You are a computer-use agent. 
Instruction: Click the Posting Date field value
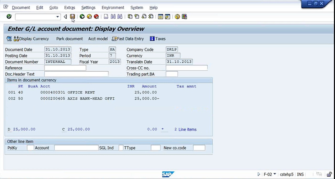[x=58, y=56]
